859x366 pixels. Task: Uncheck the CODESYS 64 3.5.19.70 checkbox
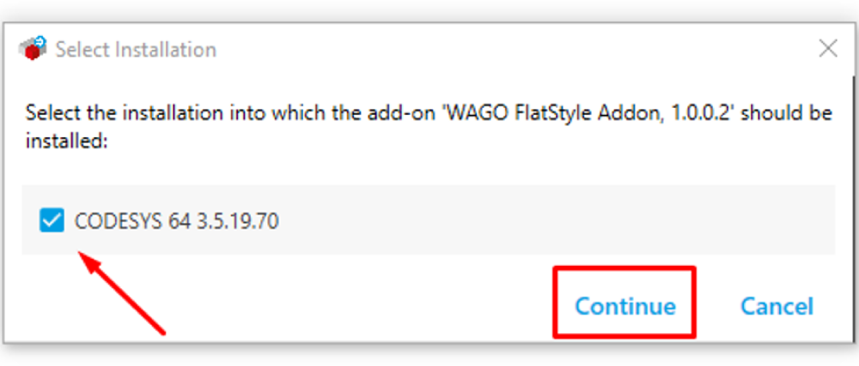point(52,220)
